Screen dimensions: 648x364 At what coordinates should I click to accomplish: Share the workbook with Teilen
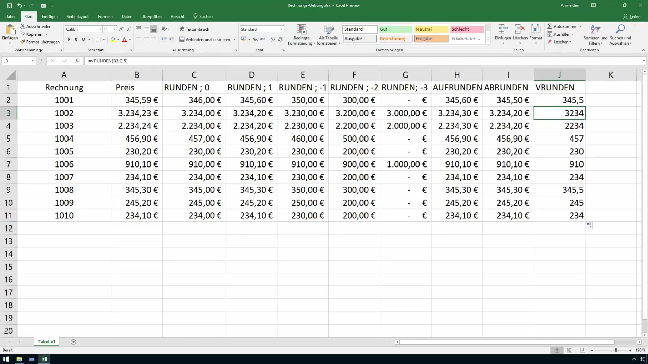pyautogui.click(x=631, y=16)
